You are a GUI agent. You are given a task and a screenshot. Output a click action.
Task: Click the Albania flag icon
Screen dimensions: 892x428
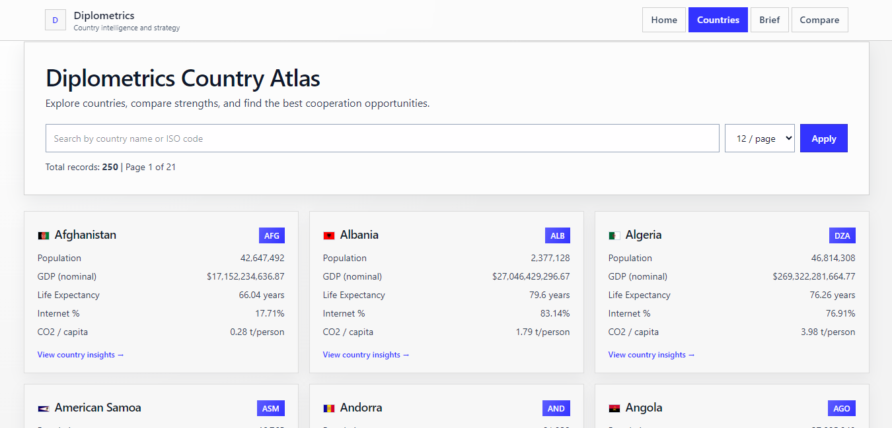328,235
